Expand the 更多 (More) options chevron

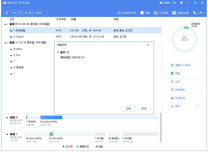[197, 106]
